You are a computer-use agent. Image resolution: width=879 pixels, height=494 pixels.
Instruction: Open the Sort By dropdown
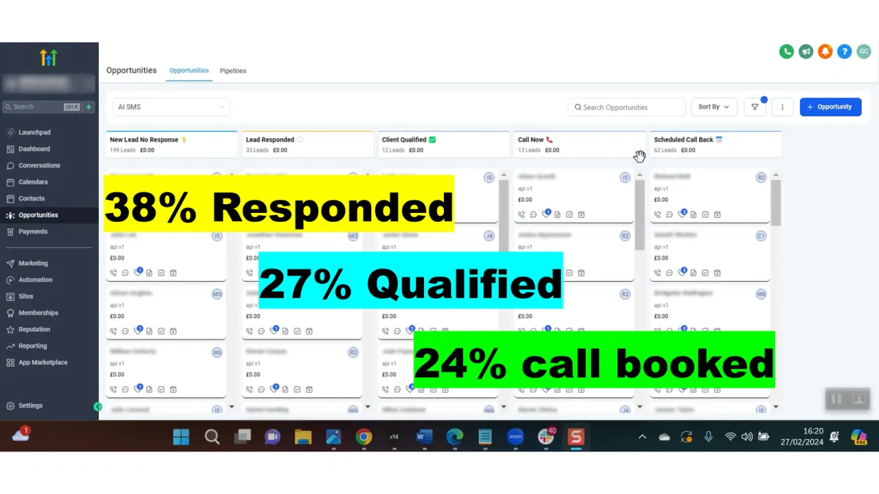pos(714,107)
